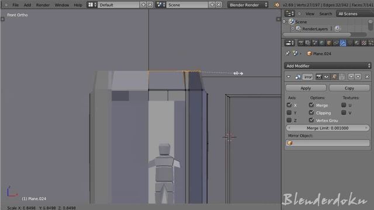
Task: Enable the Z axis checkbox
Action: [x=289, y=120]
